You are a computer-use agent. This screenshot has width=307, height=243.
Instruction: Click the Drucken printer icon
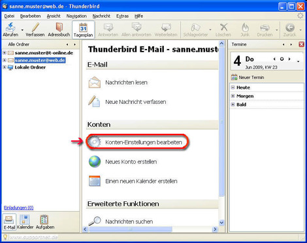265,27
